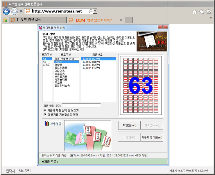Viewport: 215px width, 175px height.
Task: Click the browser Forward arrow button
Action: [14, 11]
